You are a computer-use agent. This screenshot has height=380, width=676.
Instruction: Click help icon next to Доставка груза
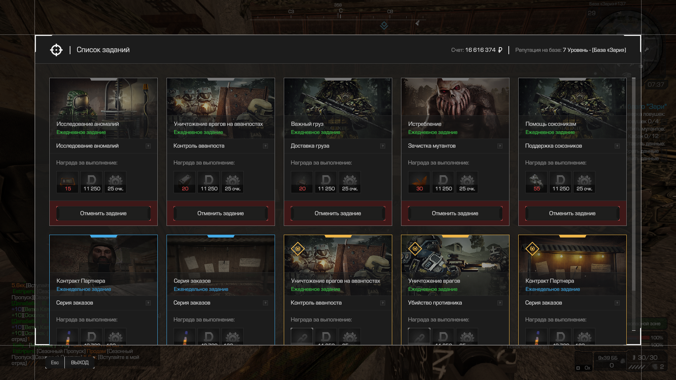click(383, 146)
